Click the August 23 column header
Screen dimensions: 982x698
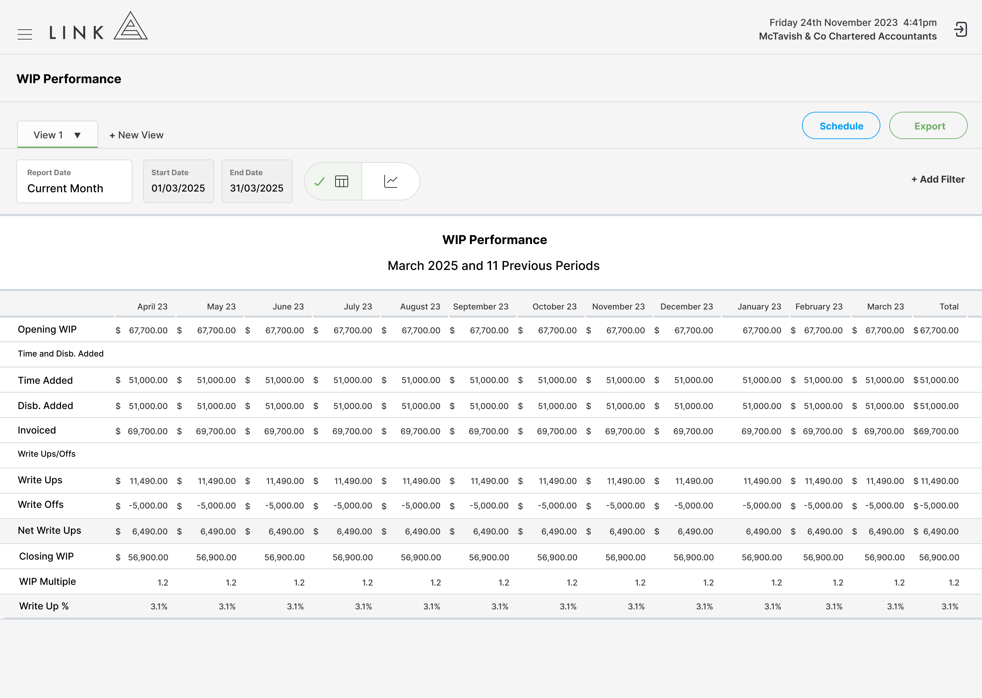tap(420, 306)
